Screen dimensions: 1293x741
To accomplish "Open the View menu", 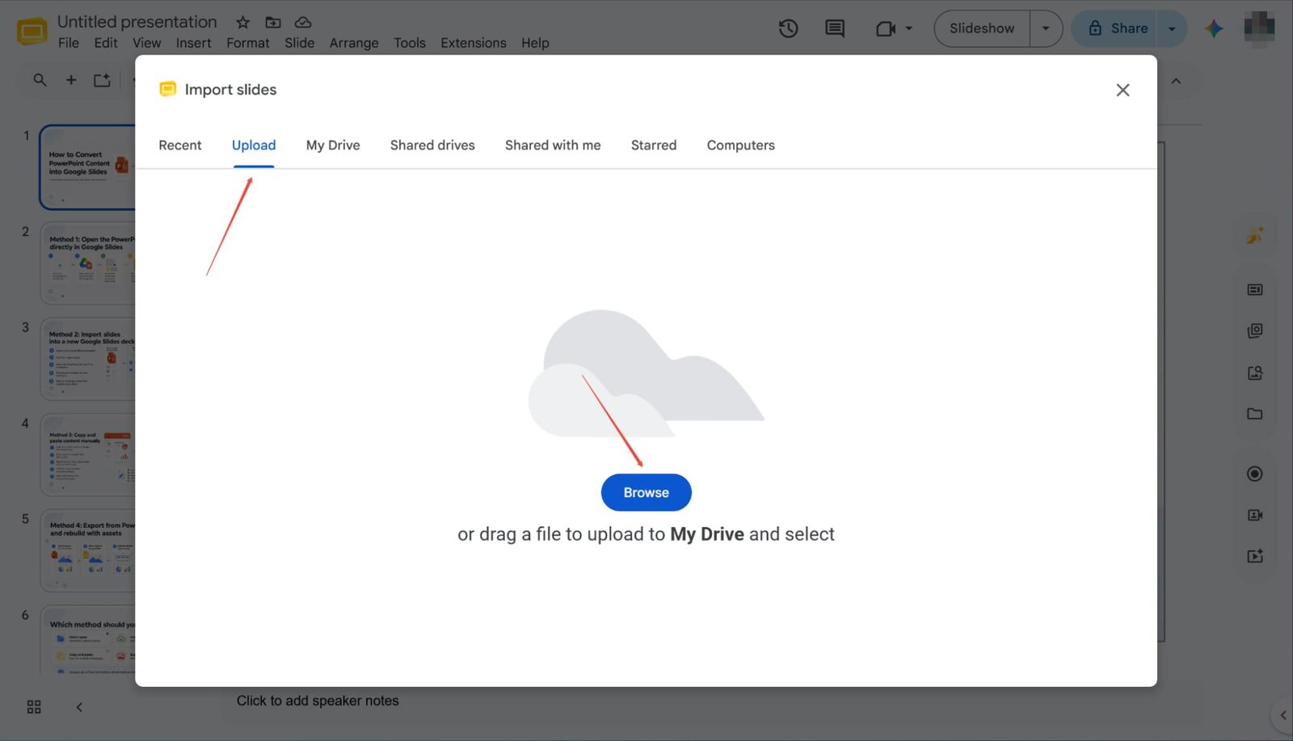I will pos(146,43).
